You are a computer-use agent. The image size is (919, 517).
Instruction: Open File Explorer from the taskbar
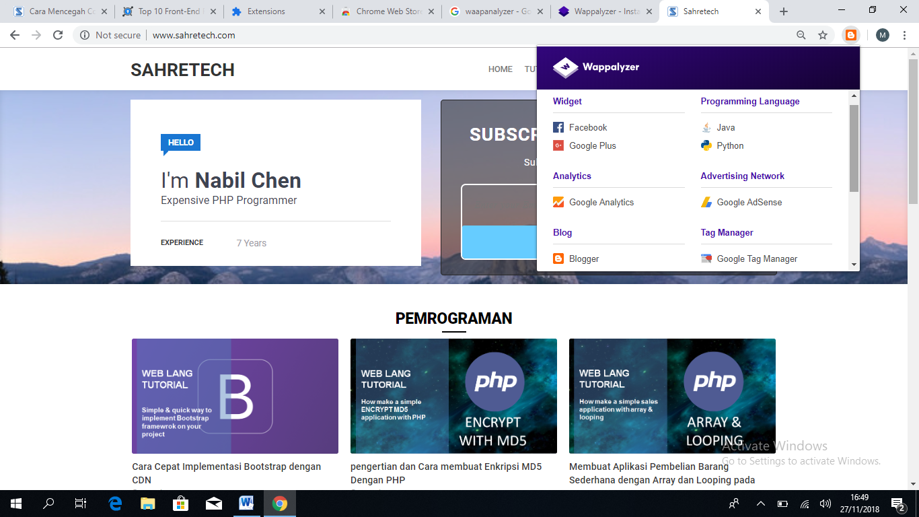(148, 504)
